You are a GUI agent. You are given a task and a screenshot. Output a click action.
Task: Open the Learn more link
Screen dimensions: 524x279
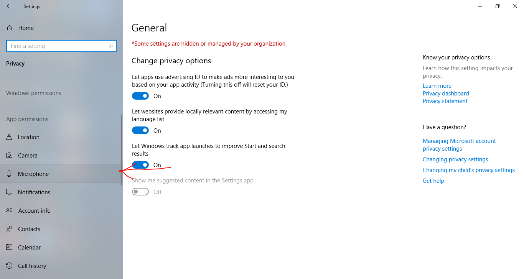click(x=437, y=86)
